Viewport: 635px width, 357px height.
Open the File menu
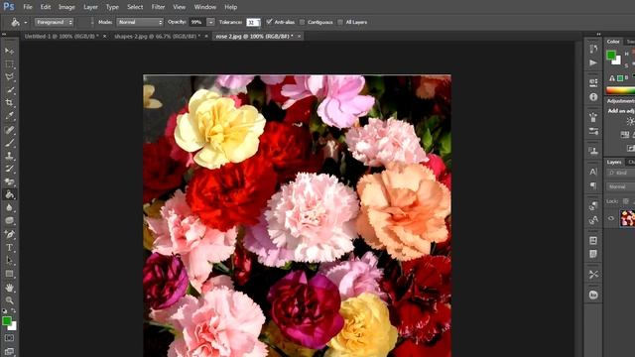click(28, 7)
